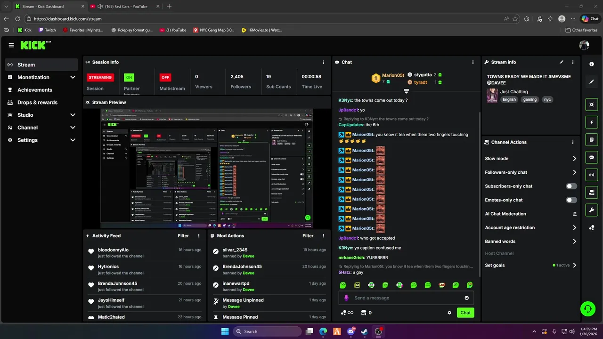The image size is (603, 339).
Task: Click the English tag in Stream info
Action: click(509, 100)
